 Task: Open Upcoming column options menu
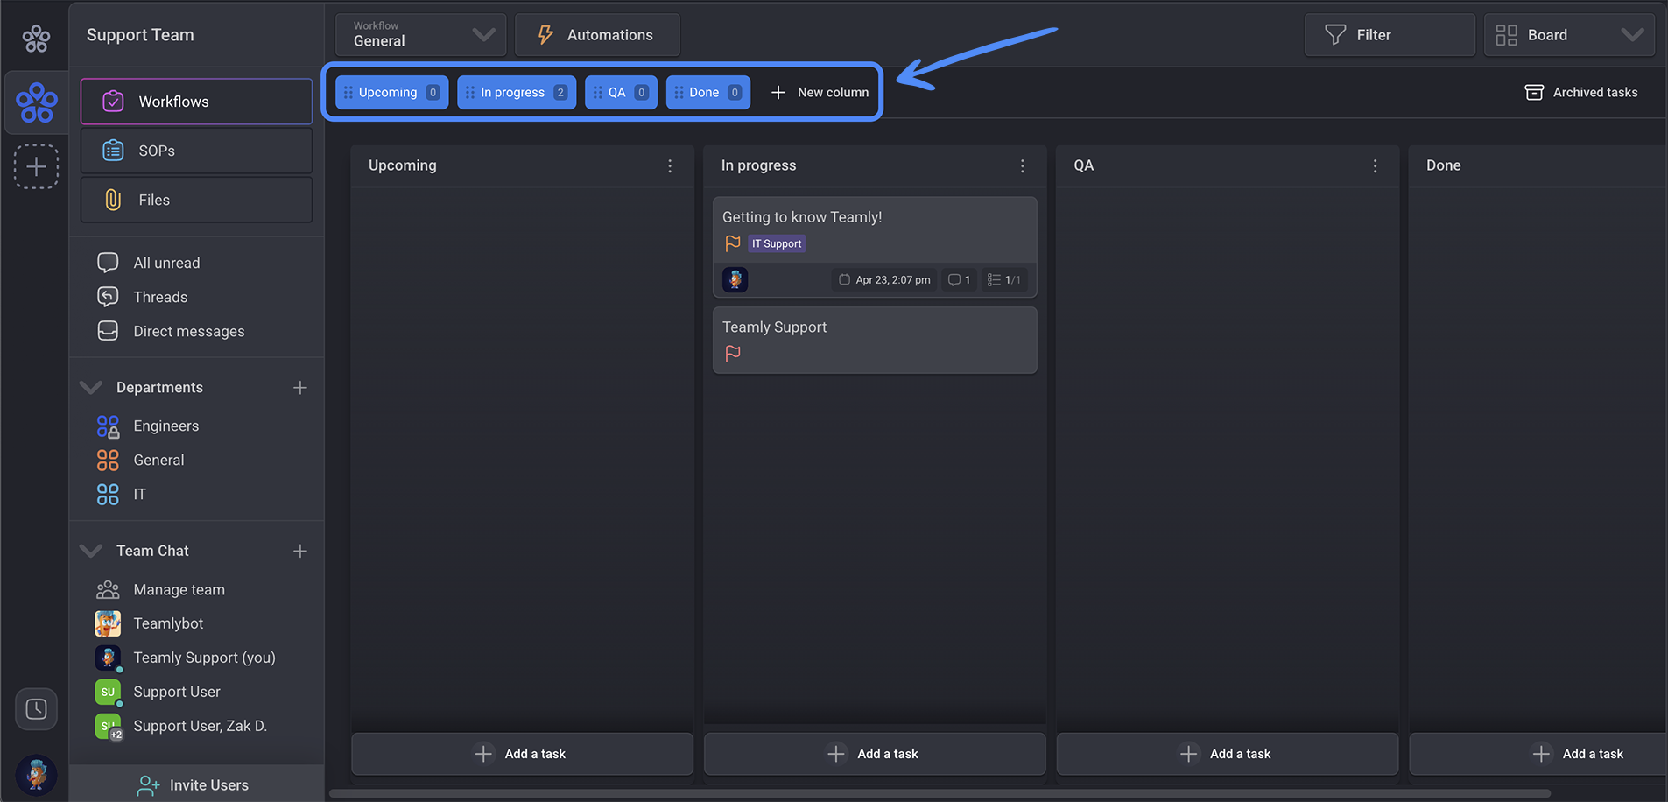(670, 165)
